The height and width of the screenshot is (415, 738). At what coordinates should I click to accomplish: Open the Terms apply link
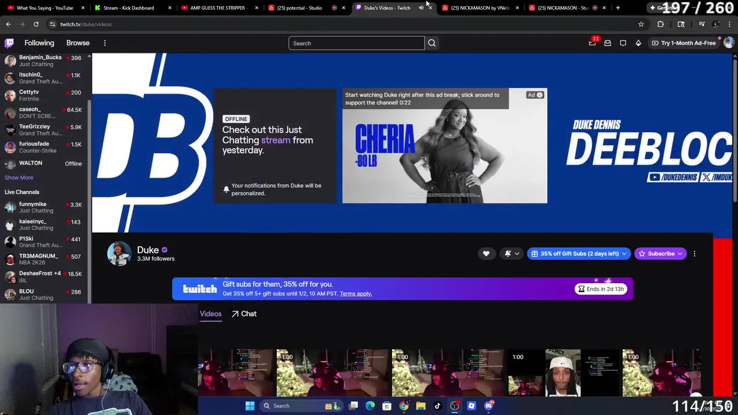(356, 294)
